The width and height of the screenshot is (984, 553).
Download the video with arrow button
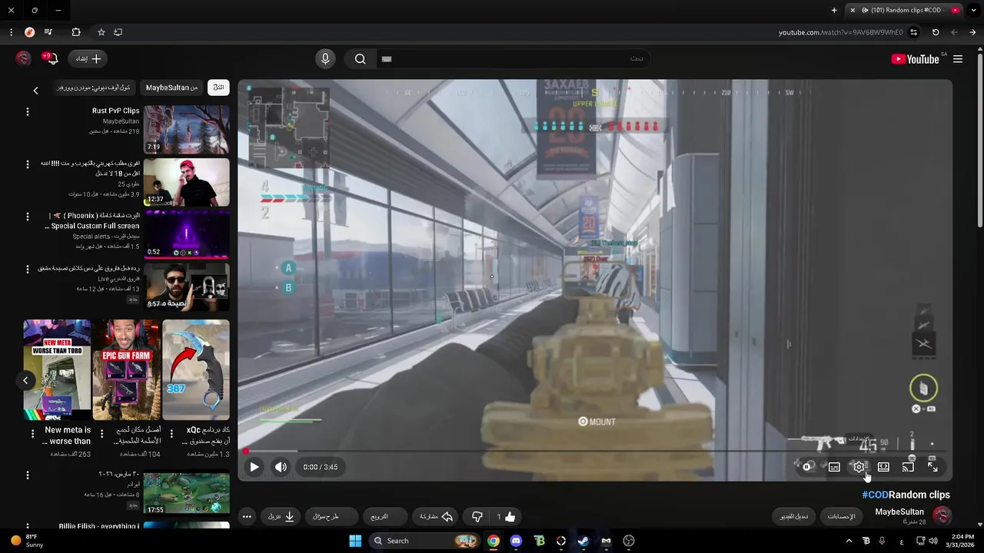281,517
